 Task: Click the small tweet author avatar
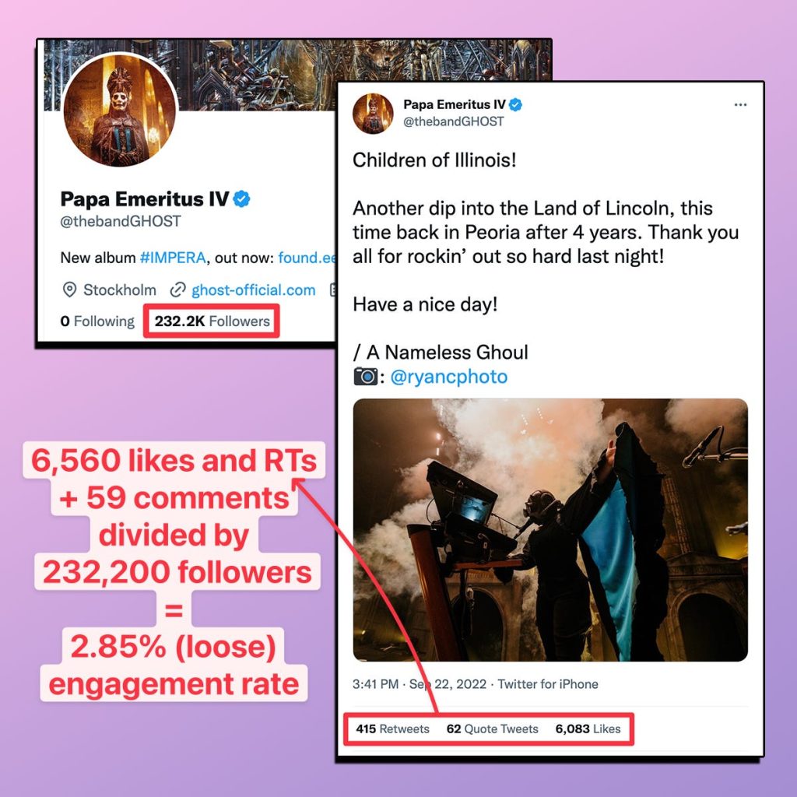[x=373, y=114]
